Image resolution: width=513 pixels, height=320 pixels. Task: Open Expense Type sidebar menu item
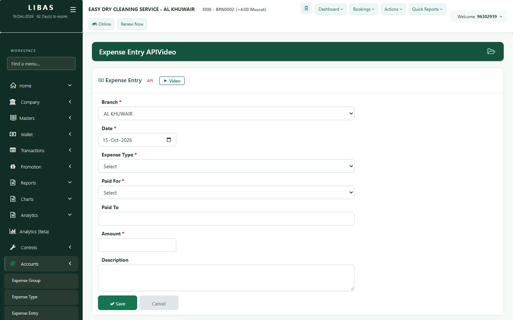pyautogui.click(x=41, y=297)
